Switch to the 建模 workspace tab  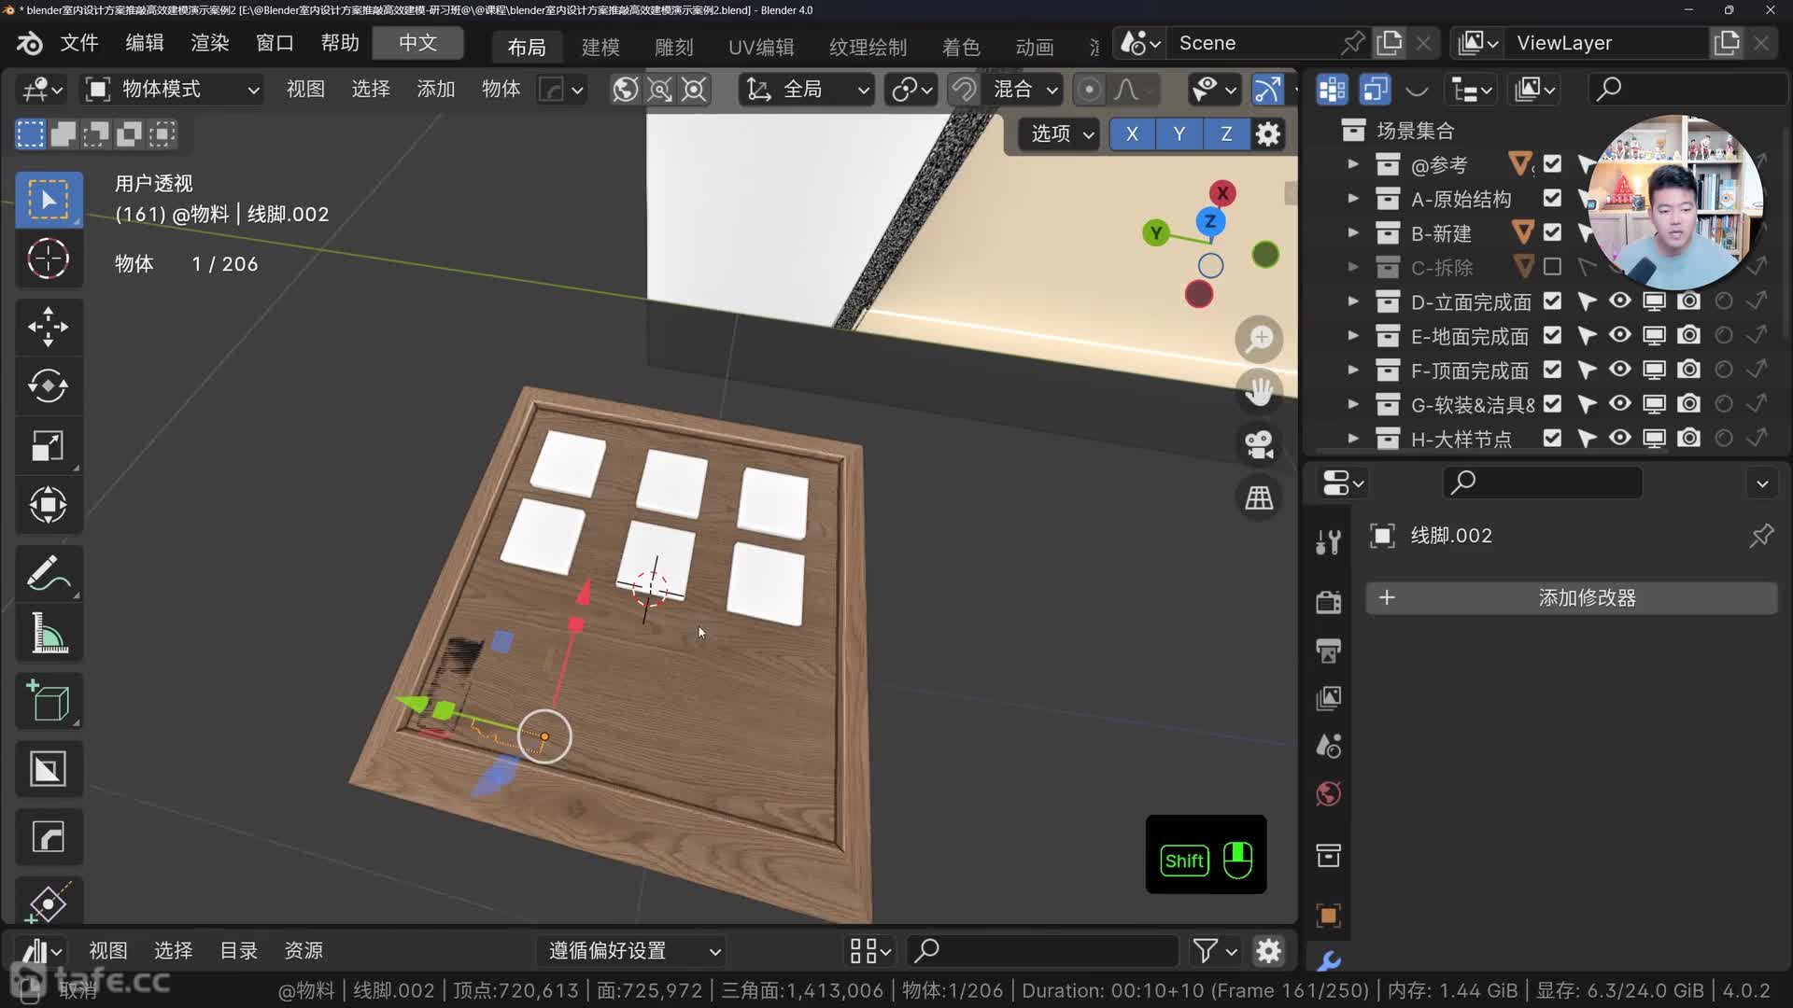(x=600, y=47)
